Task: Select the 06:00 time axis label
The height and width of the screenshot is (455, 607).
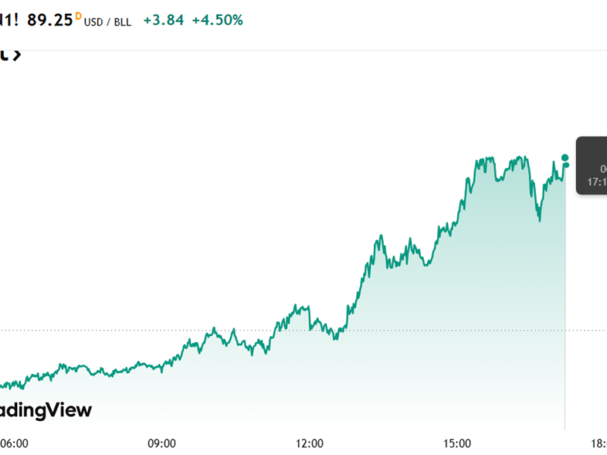Action: point(13,442)
